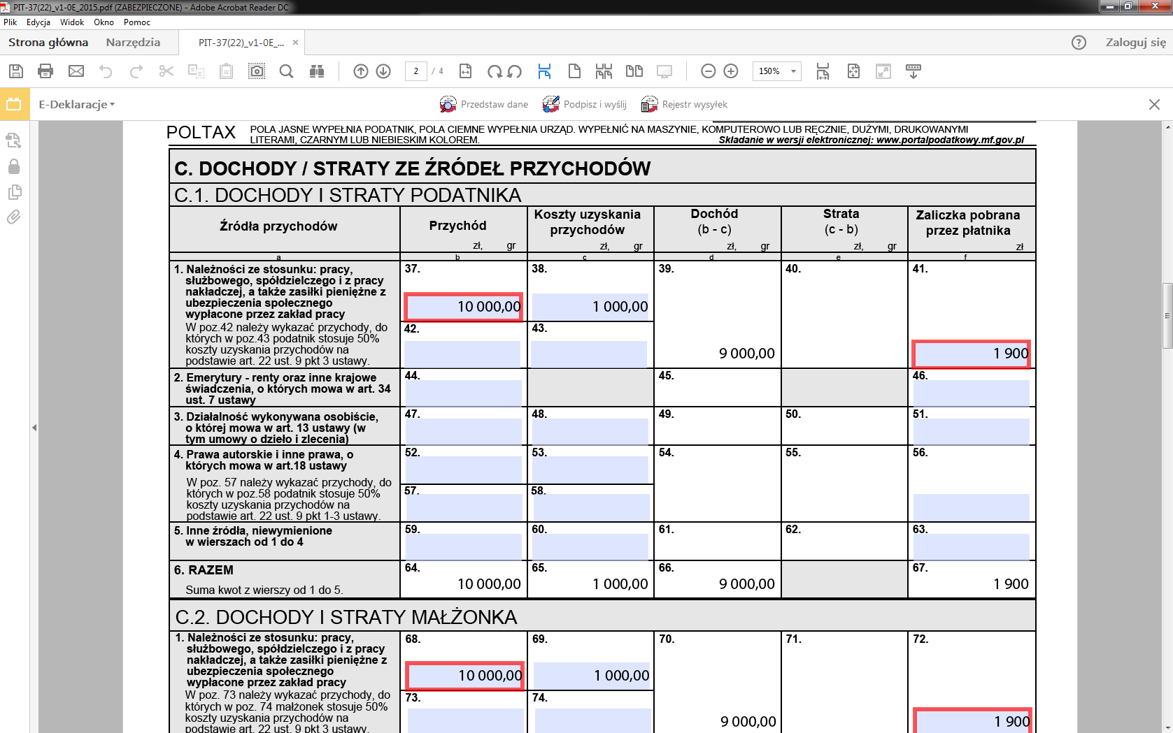1173x733 pixels.
Task: Select single page view icon
Action: pyautogui.click(x=574, y=71)
